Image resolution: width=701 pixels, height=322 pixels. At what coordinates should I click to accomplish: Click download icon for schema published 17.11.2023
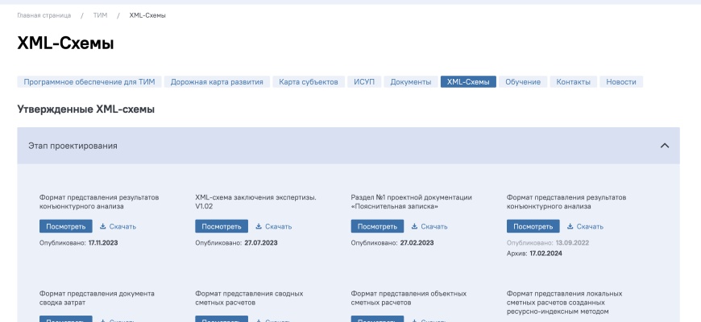point(103,226)
